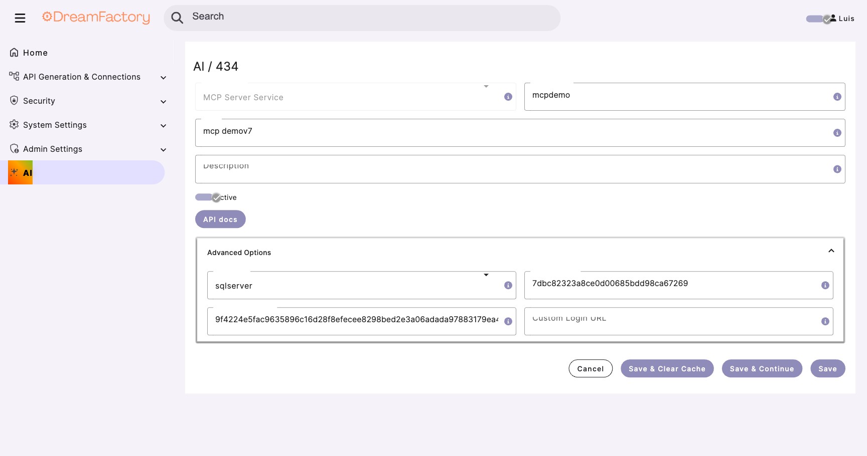
Task: Expand the Admin Settings sidebar section
Action: click(163, 149)
